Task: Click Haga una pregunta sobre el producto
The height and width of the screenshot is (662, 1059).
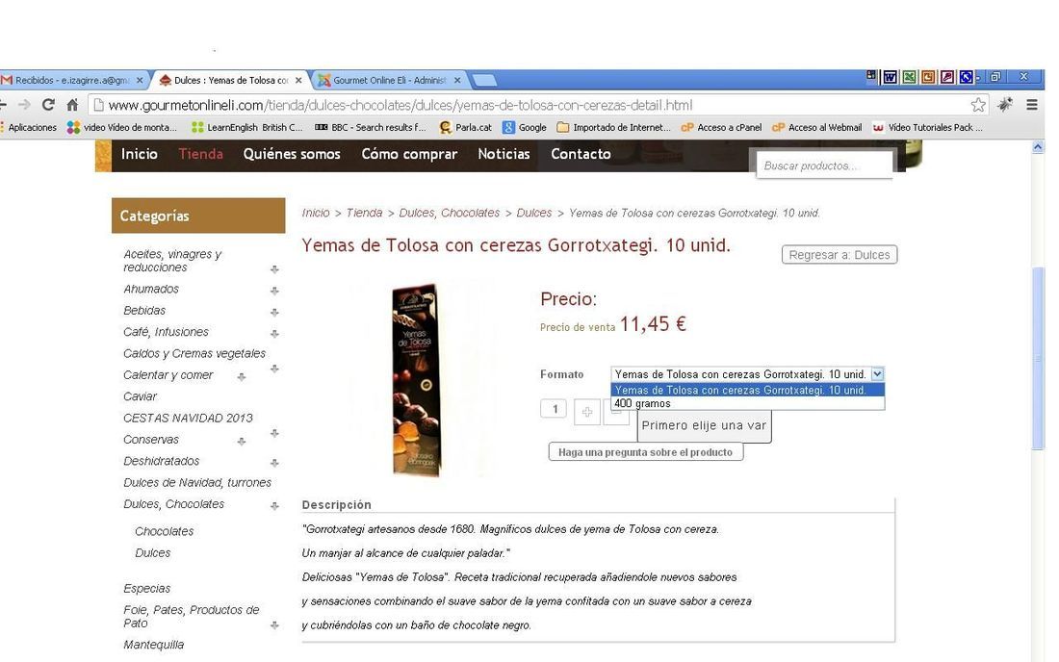Action: point(646,452)
